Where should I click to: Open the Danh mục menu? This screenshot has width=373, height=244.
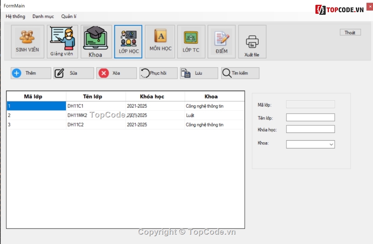(x=43, y=16)
